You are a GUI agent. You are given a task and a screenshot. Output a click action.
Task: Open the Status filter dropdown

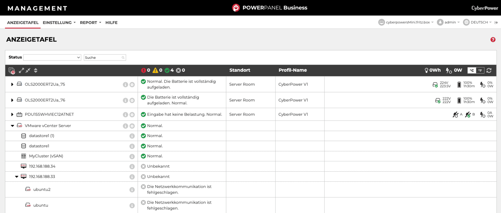coord(52,57)
